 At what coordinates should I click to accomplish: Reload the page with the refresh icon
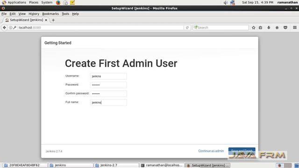187,28
